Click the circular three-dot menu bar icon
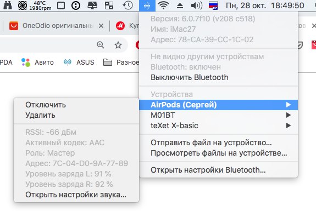Image resolution: width=316 pixels, height=211 pixels. (76, 5)
